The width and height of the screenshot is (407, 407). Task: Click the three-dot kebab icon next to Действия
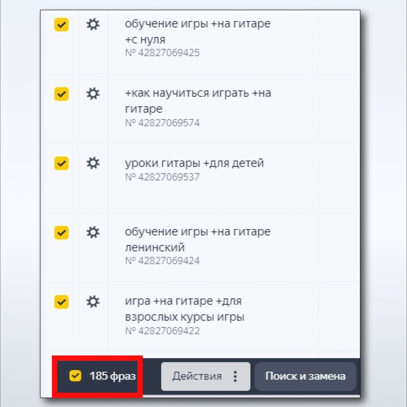(235, 376)
